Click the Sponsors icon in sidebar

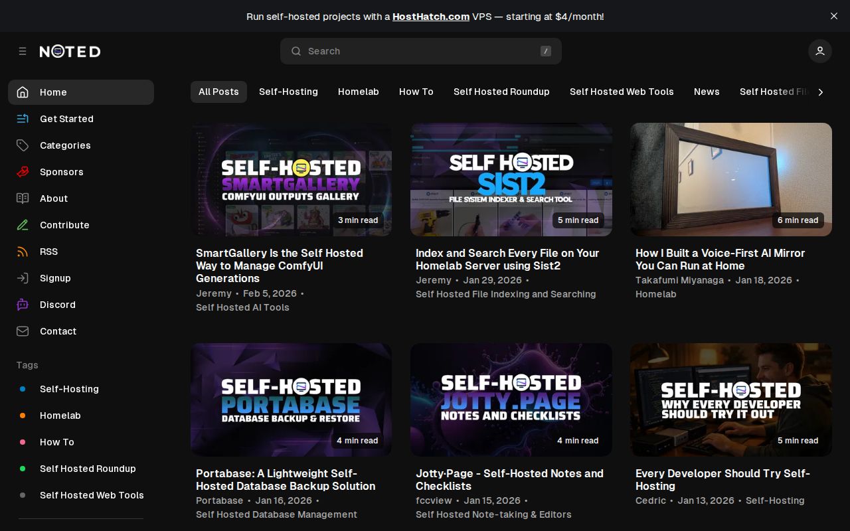click(x=23, y=172)
